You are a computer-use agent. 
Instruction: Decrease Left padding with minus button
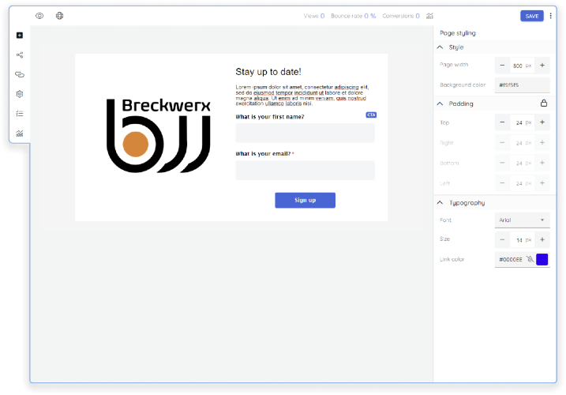[502, 183]
